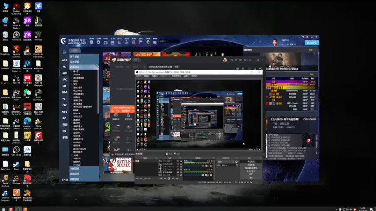Toggle visibility of last OBS source row

[178, 175]
